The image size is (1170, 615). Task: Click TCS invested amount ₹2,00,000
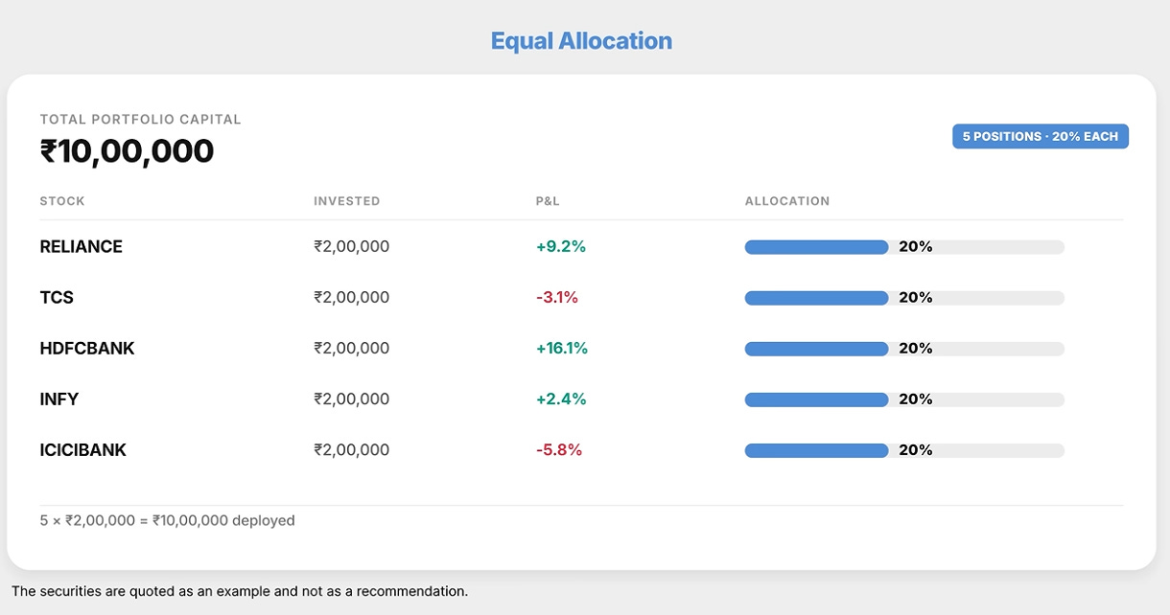click(x=352, y=298)
